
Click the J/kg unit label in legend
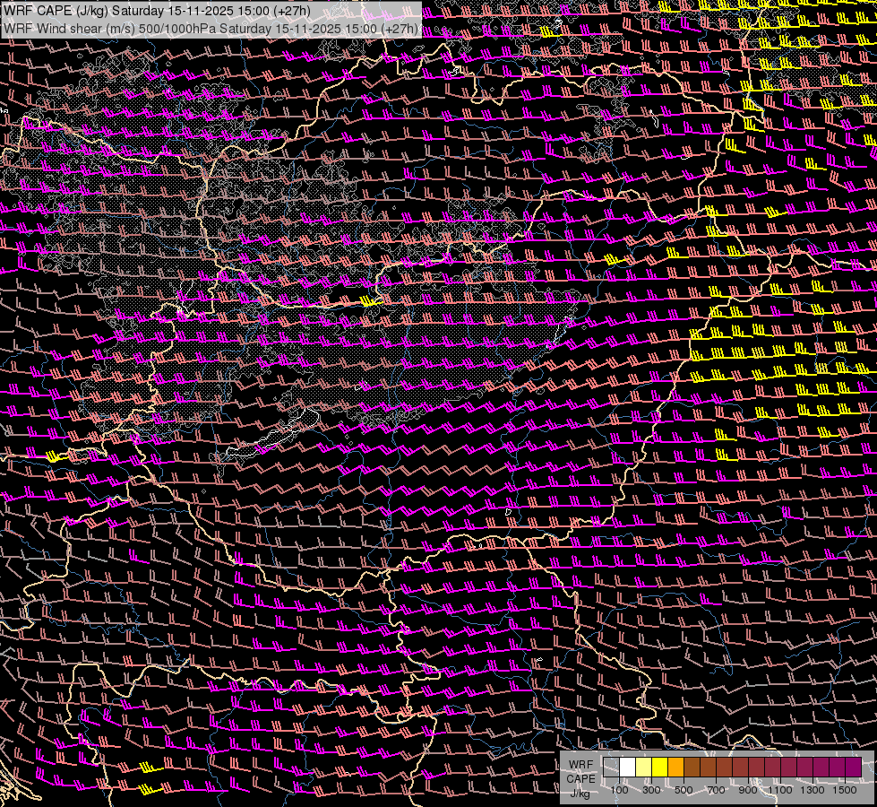[x=580, y=794]
